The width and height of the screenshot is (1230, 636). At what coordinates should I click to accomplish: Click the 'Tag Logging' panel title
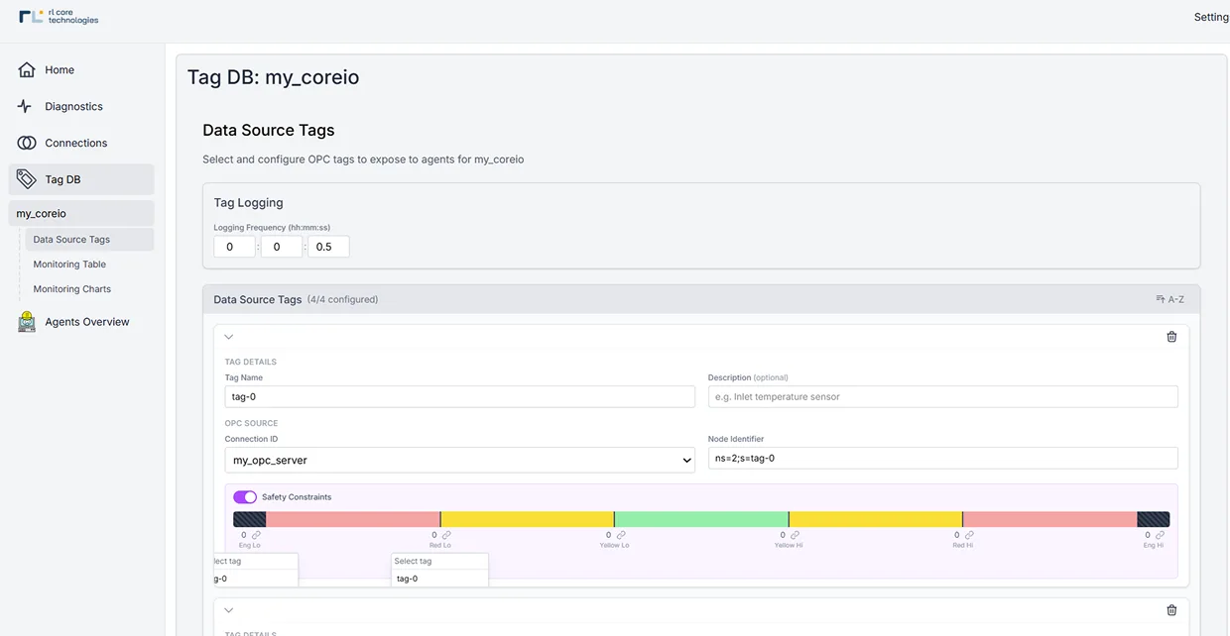(249, 202)
